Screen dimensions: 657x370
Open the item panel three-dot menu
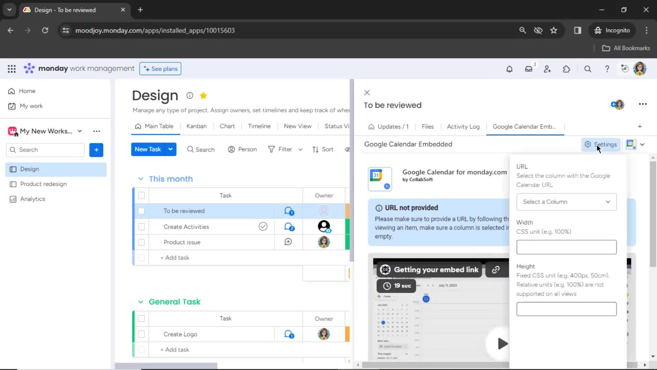tap(643, 104)
